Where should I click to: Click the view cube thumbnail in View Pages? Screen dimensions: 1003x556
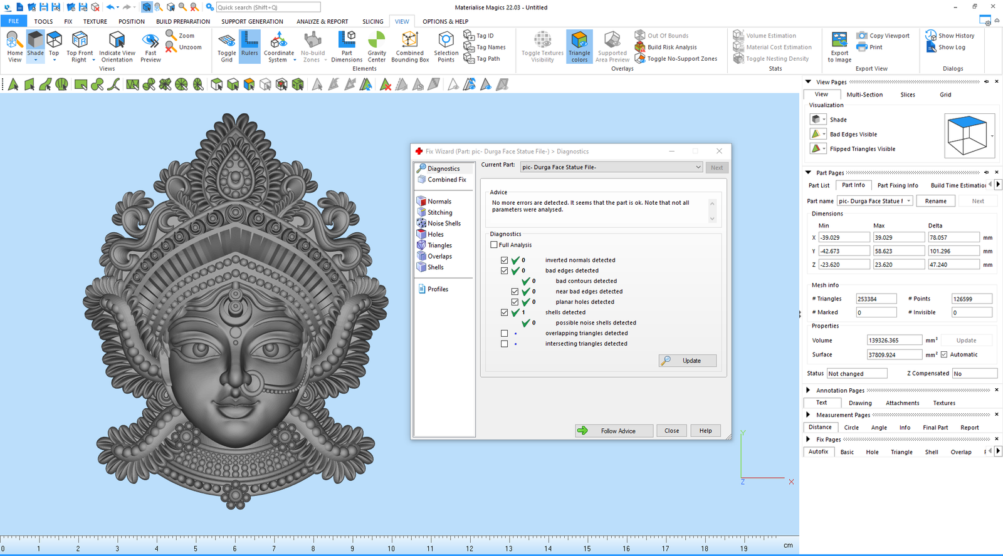(969, 135)
